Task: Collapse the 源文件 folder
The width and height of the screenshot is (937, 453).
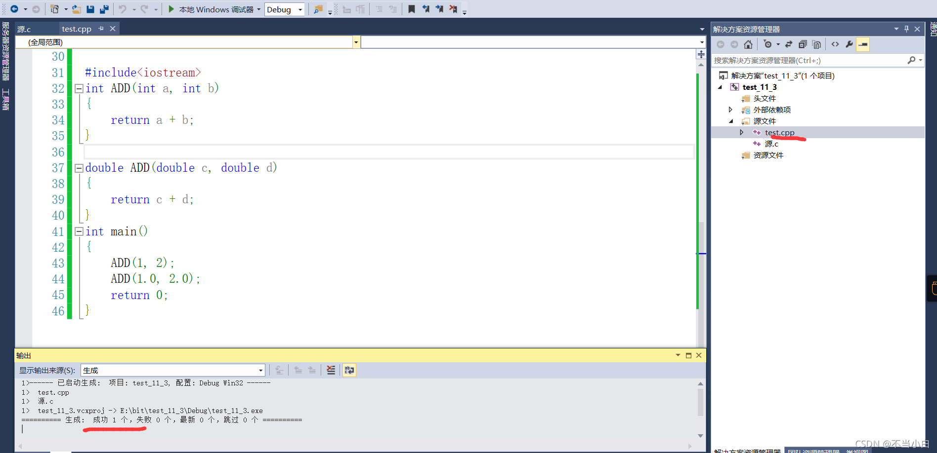Action: tap(731, 121)
